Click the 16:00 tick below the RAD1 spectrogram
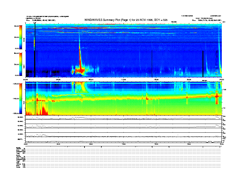Screen dimensions: 239x185 tap(156, 80)
